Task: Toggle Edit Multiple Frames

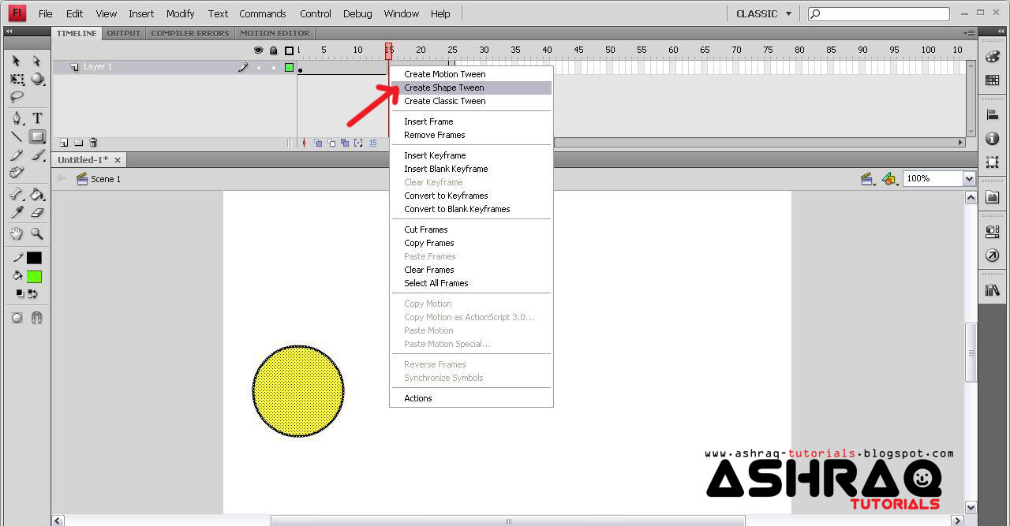Action: coord(344,143)
